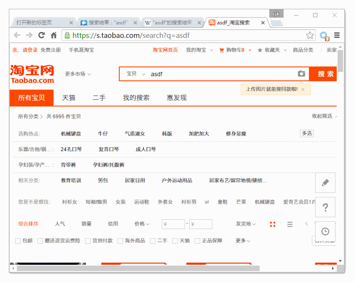Click the browser back arrow
The width and height of the screenshot is (354, 282).
pyautogui.click(x=17, y=35)
